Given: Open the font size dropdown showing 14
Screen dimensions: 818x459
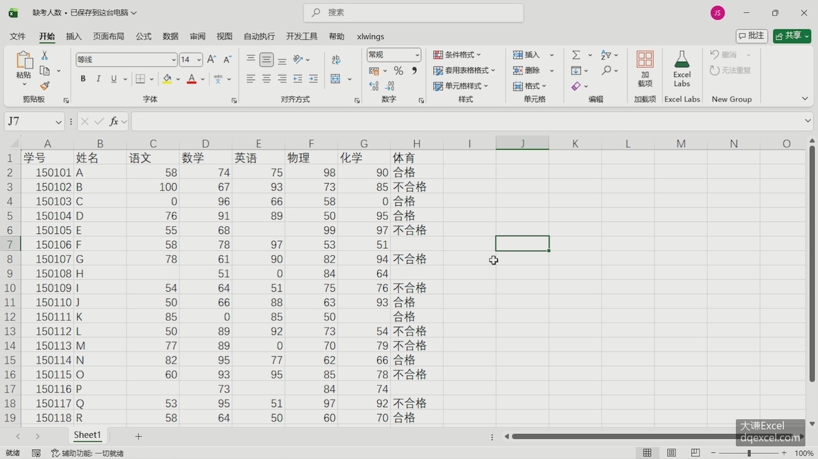Looking at the screenshot, I should 199,60.
